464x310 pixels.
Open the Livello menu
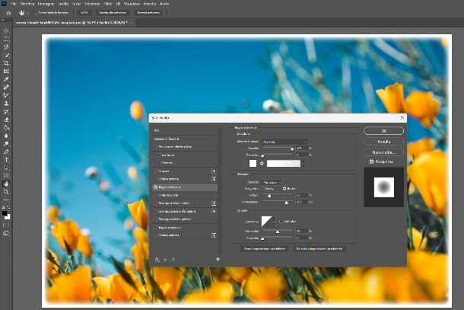coord(63,4)
